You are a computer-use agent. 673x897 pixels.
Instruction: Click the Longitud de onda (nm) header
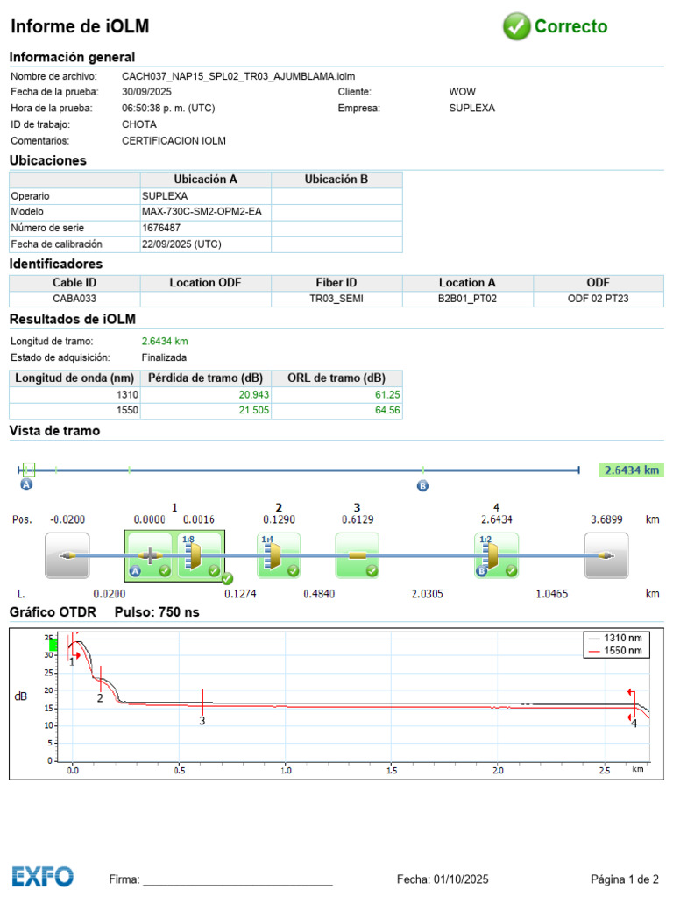(x=74, y=378)
